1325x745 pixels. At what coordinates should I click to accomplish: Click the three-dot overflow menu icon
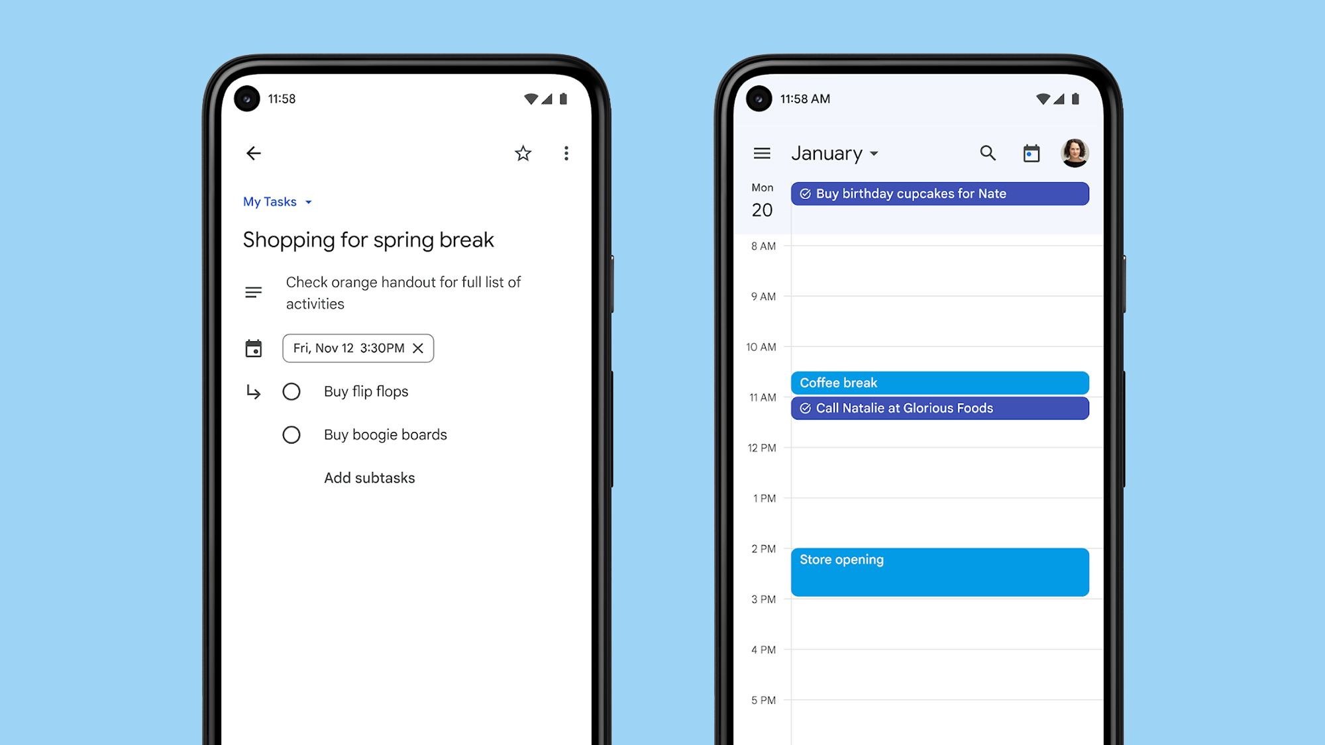566,153
